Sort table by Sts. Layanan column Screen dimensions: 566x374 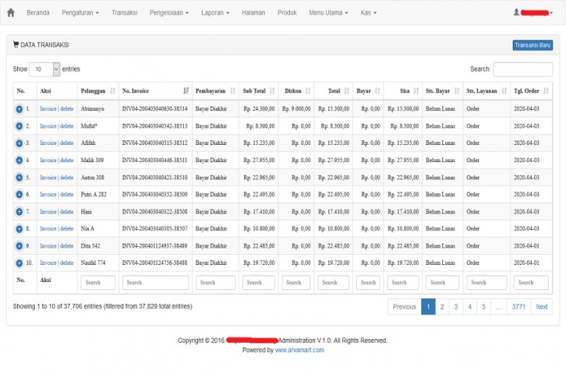tap(486, 91)
